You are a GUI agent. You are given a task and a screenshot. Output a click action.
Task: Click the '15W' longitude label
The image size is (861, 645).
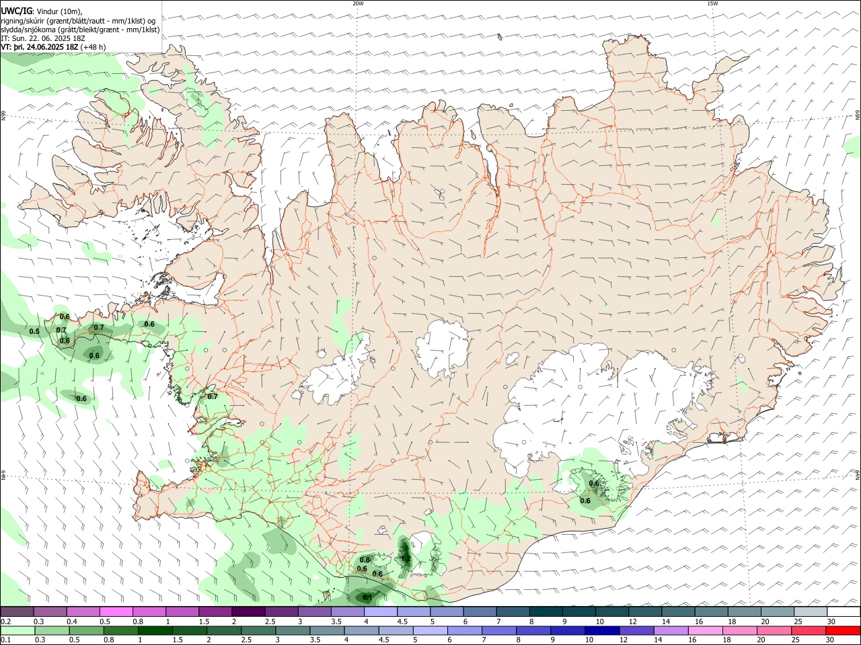pos(712,3)
